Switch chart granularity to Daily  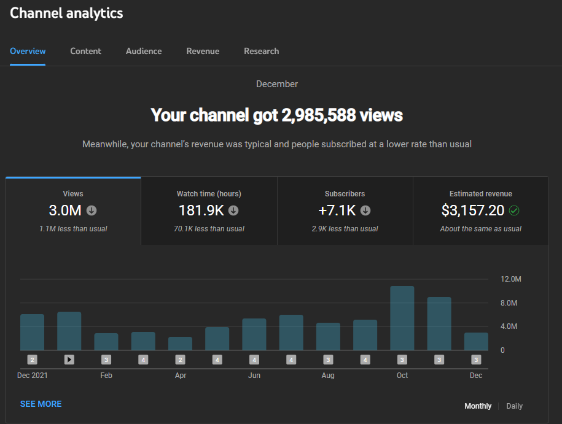514,406
